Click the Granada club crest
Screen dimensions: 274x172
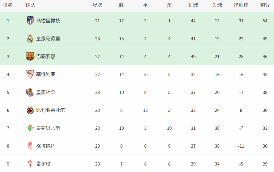(30, 146)
